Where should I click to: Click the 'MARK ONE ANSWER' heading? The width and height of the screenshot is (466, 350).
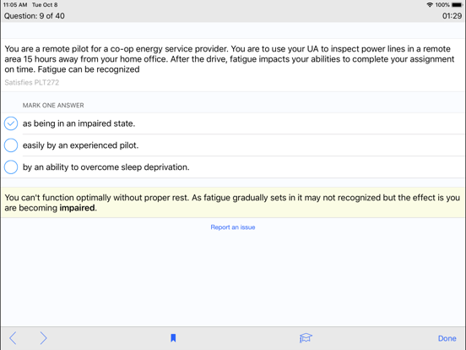[x=53, y=106]
